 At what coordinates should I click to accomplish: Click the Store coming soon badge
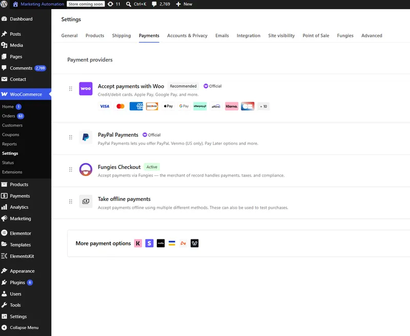click(86, 4)
